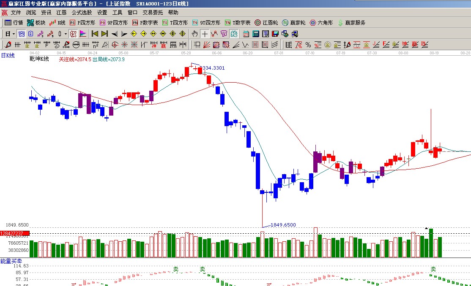Open the calendar icon in toolbar
The width and height of the screenshot is (471, 286).
[246, 34]
